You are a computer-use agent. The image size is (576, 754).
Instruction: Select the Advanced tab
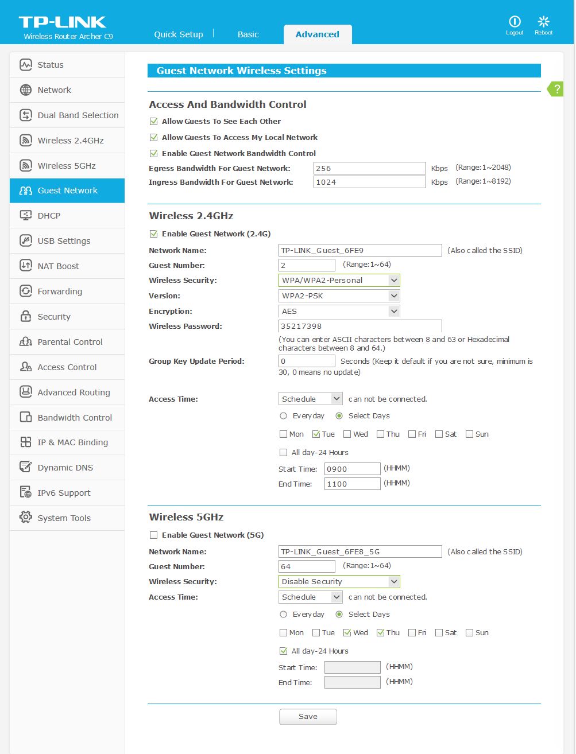click(318, 34)
